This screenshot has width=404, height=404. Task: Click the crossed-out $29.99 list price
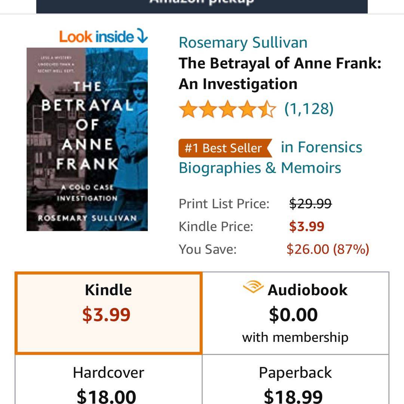(310, 204)
